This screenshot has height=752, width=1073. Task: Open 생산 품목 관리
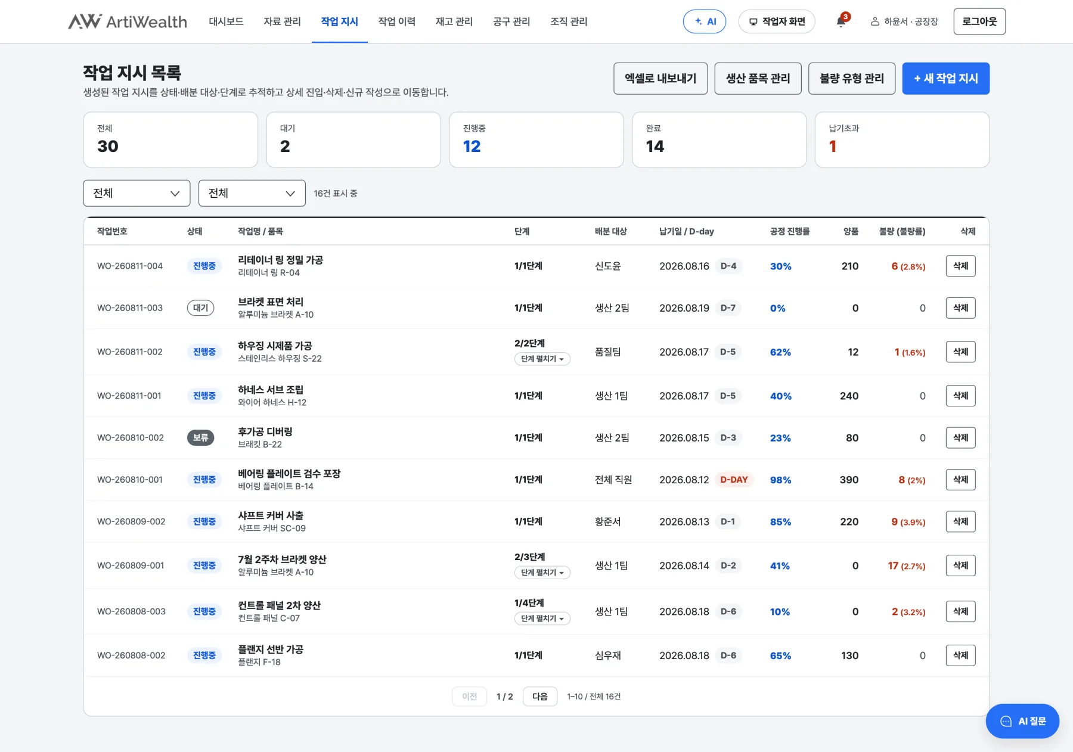coord(758,78)
